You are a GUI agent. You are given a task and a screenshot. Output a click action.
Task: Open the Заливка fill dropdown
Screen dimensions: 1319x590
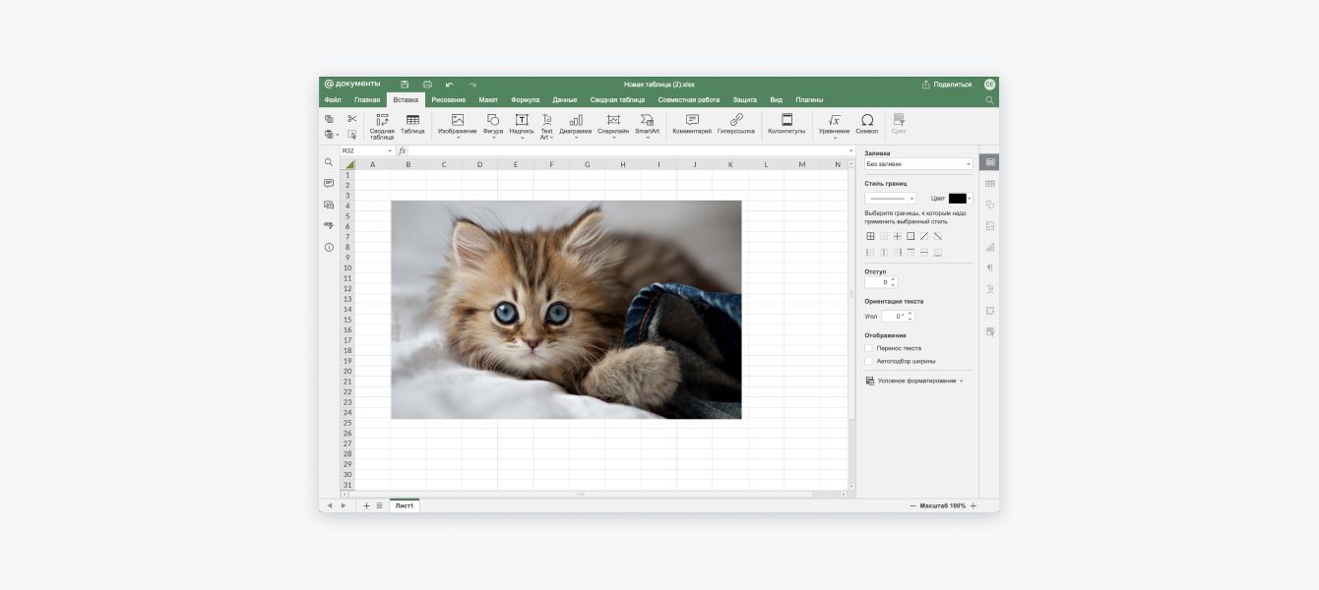[x=918, y=164]
